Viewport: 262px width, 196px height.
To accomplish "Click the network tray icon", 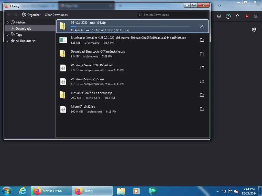I will coord(224,191).
